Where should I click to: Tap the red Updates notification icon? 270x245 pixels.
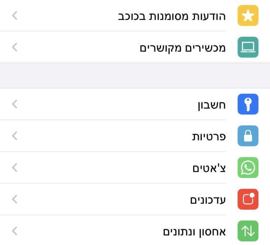pos(248,199)
